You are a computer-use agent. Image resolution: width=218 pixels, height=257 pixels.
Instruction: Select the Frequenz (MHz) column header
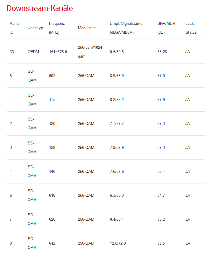[x=57, y=28]
